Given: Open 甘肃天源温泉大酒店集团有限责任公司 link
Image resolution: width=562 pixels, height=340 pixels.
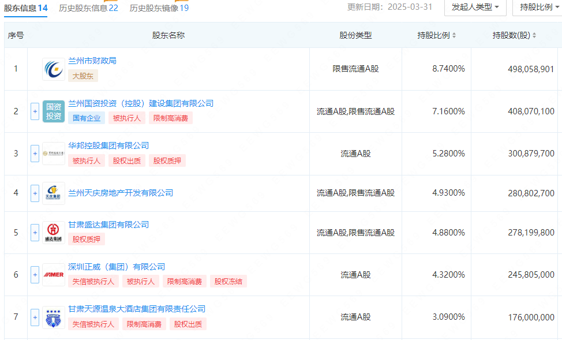Looking at the screenshot, I should pos(137,309).
